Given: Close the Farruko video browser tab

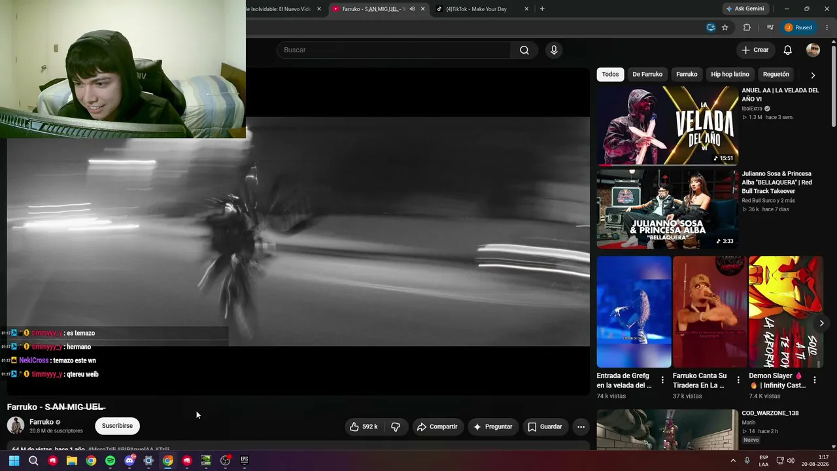Looking at the screenshot, I should [x=422, y=9].
